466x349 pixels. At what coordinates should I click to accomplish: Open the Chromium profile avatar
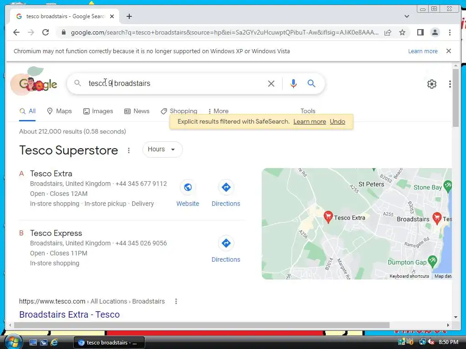point(435,32)
